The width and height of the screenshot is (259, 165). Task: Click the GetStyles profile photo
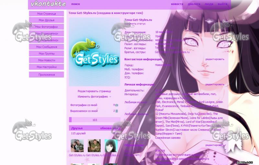95,52
